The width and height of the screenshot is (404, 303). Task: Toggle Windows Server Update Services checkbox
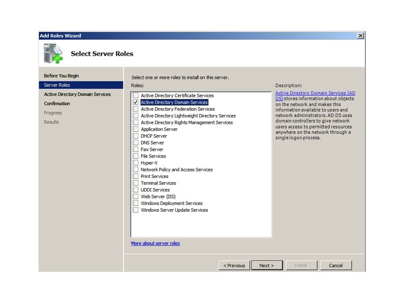click(136, 210)
